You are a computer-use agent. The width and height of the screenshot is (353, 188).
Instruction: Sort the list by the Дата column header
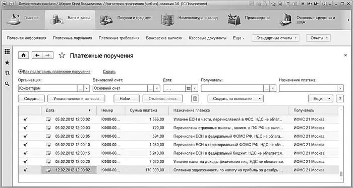(x=69, y=110)
